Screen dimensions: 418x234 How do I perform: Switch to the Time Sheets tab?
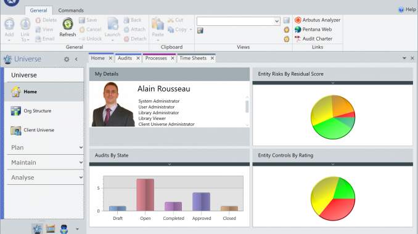click(x=193, y=58)
